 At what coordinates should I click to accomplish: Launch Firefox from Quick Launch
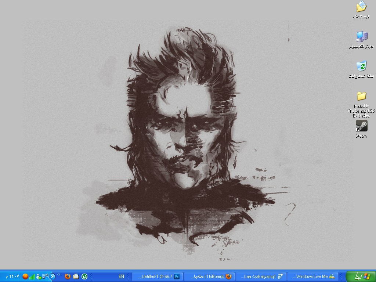68,276
